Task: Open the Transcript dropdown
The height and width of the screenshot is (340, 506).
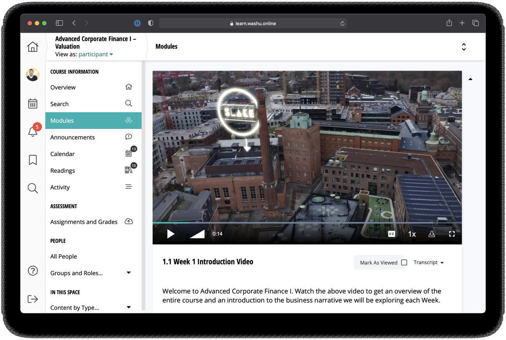Action: [428, 262]
